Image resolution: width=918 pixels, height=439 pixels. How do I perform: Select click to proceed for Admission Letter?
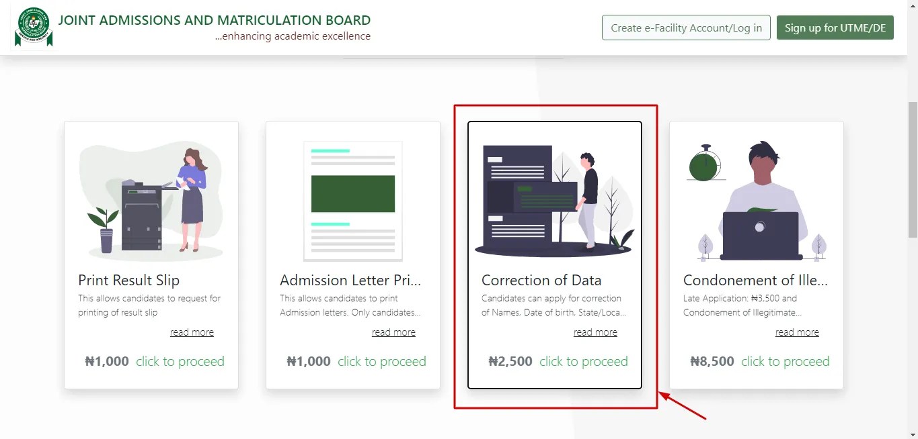[x=381, y=361]
